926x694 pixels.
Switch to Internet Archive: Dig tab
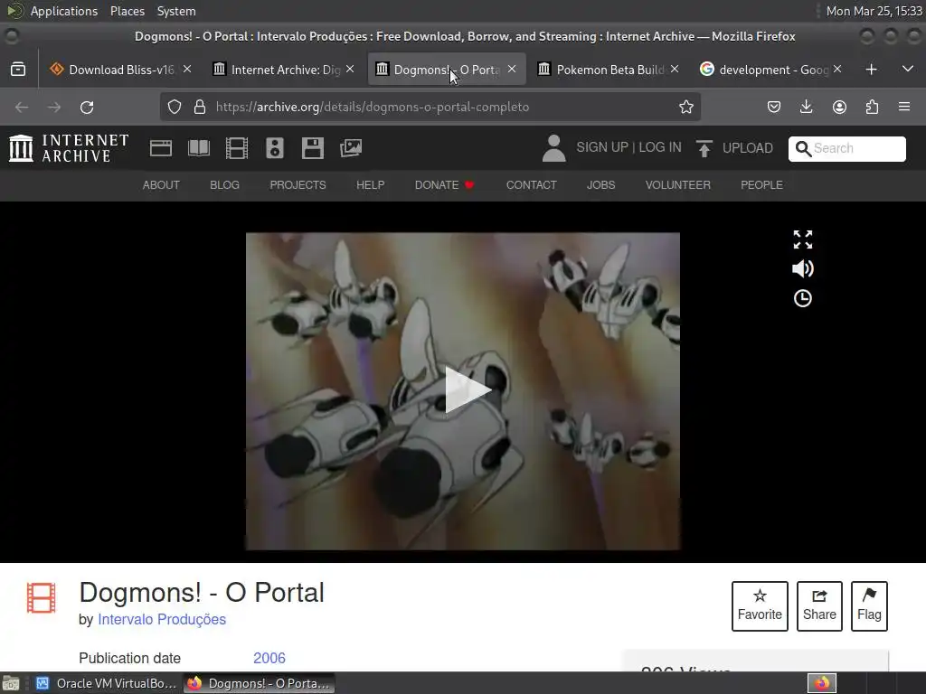pos(285,70)
